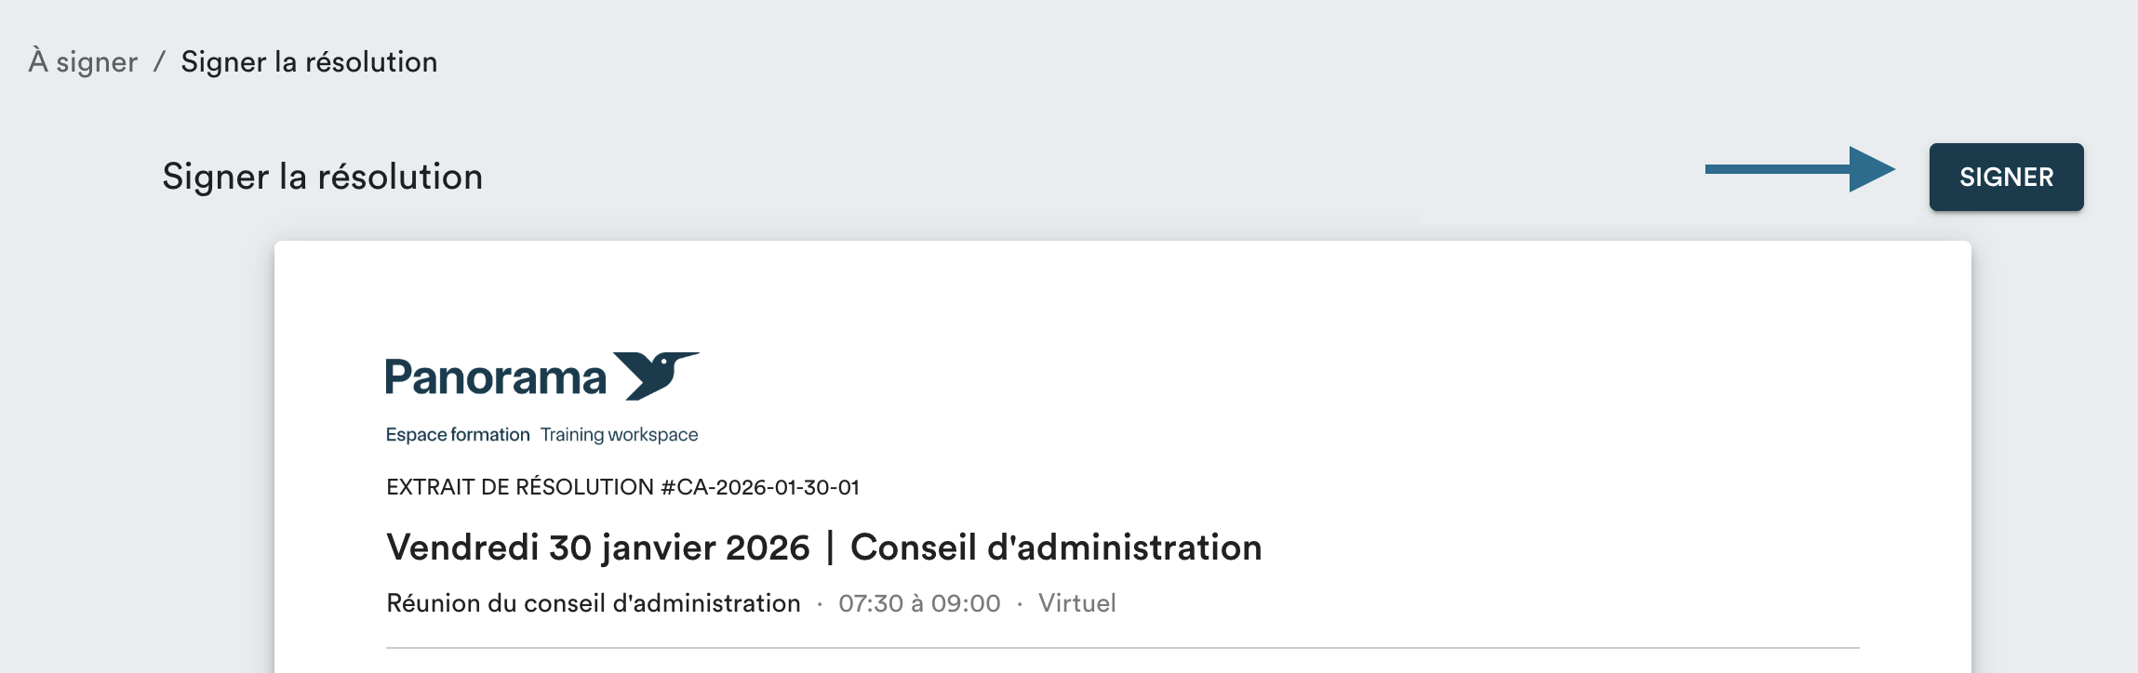Click the Conseil d'administration title
Screen dimensions: 2138x673
(x=1056, y=548)
